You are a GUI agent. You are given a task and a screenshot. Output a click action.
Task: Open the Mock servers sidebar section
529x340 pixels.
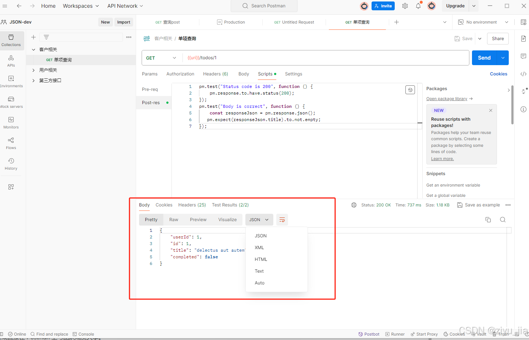coord(11,102)
